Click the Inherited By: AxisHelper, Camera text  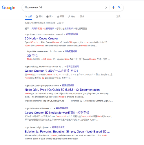pos(92,101)
